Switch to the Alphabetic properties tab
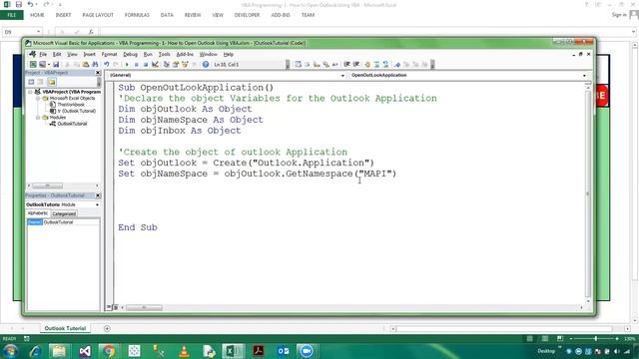This screenshot has width=639, height=359. pyautogui.click(x=38, y=213)
